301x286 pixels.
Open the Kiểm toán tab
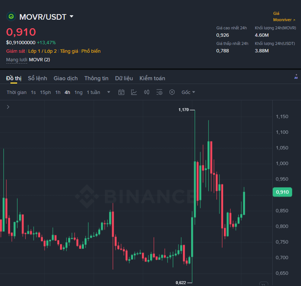click(152, 78)
